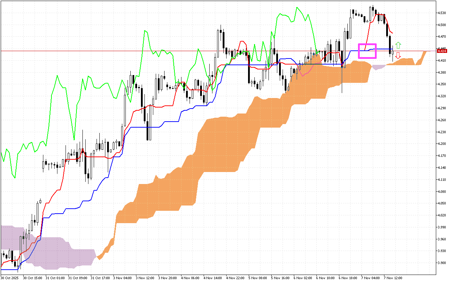Click the 4.200 price axis label
This screenshot has height=282, width=451.
click(441, 144)
